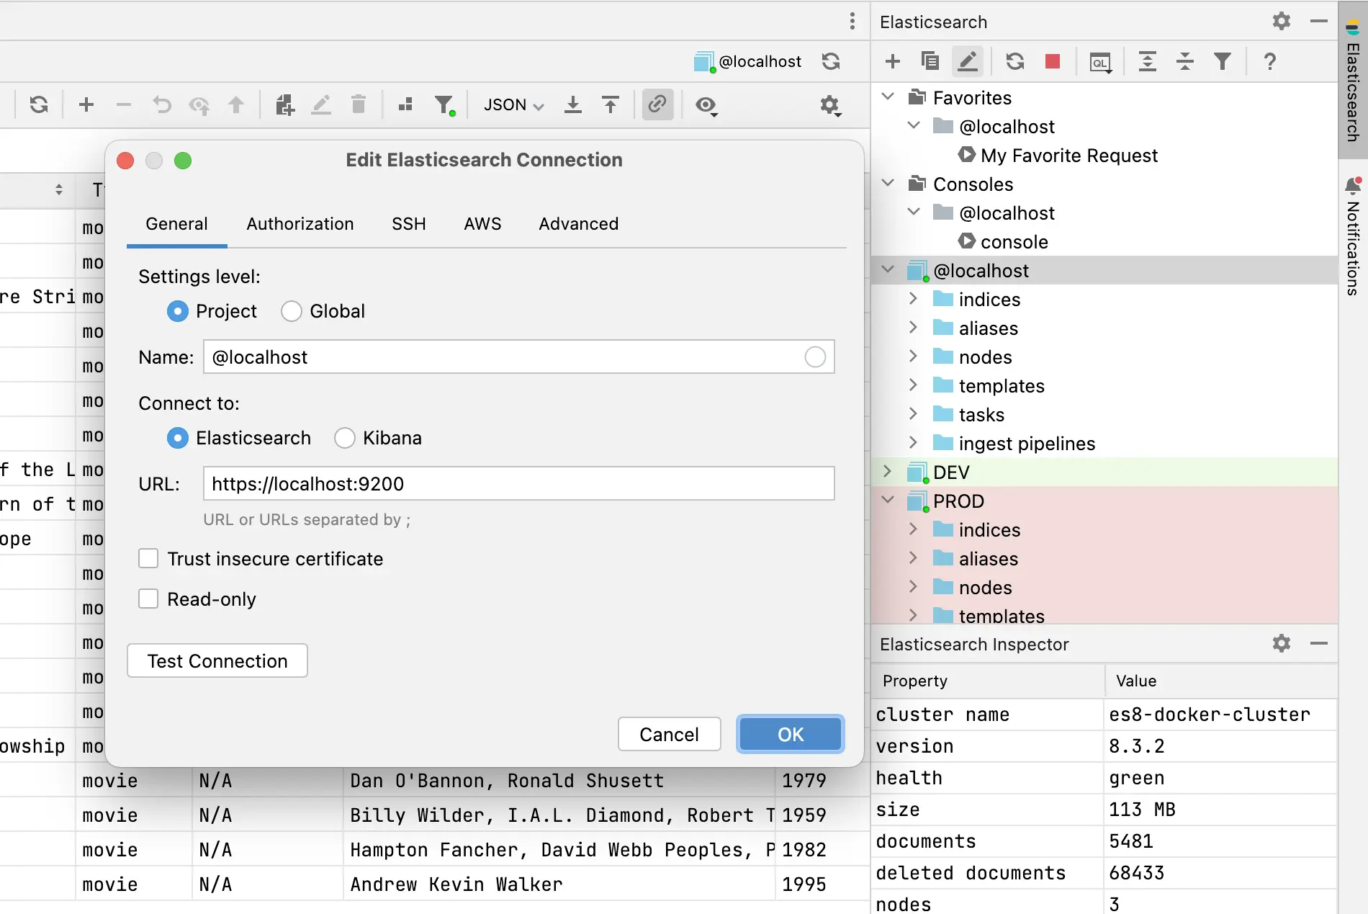Switch to the General tab

point(176,224)
